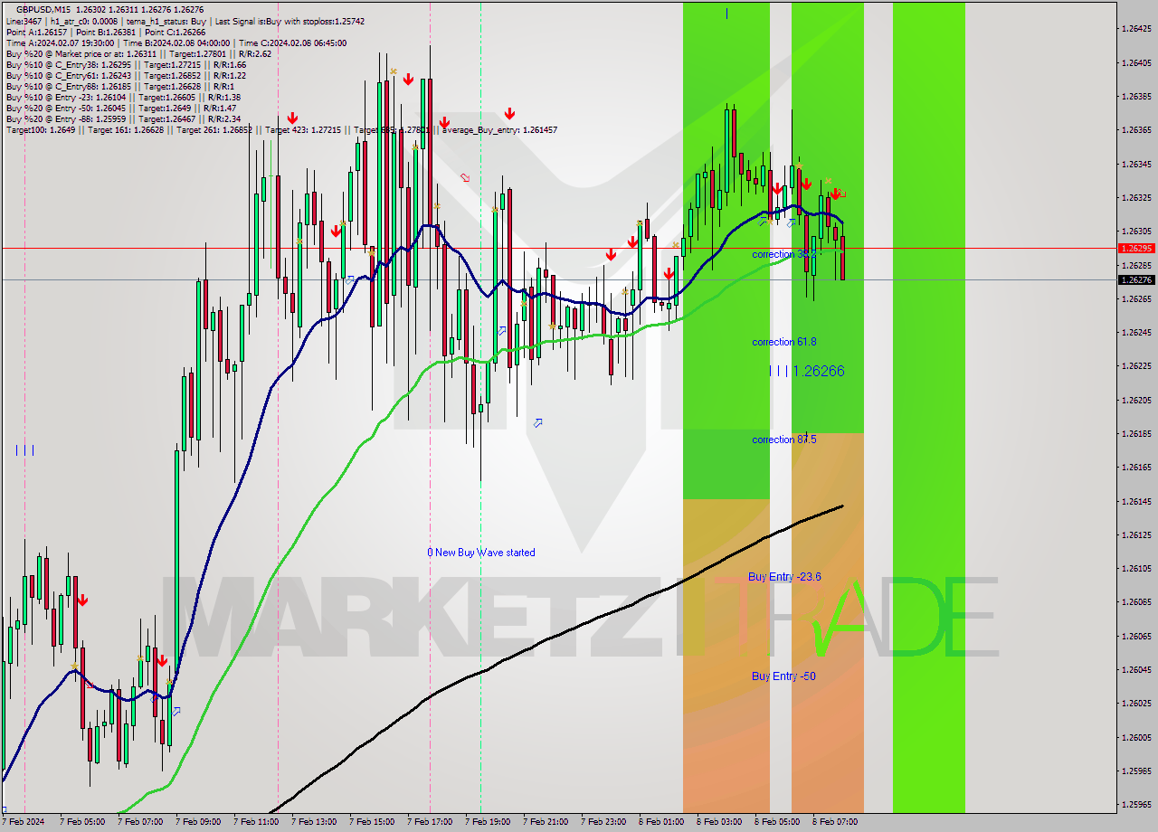Select the 'correction 38.2' chart label
The width and height of the screenshot is (1158, 832).
click(x=784, y=255)
